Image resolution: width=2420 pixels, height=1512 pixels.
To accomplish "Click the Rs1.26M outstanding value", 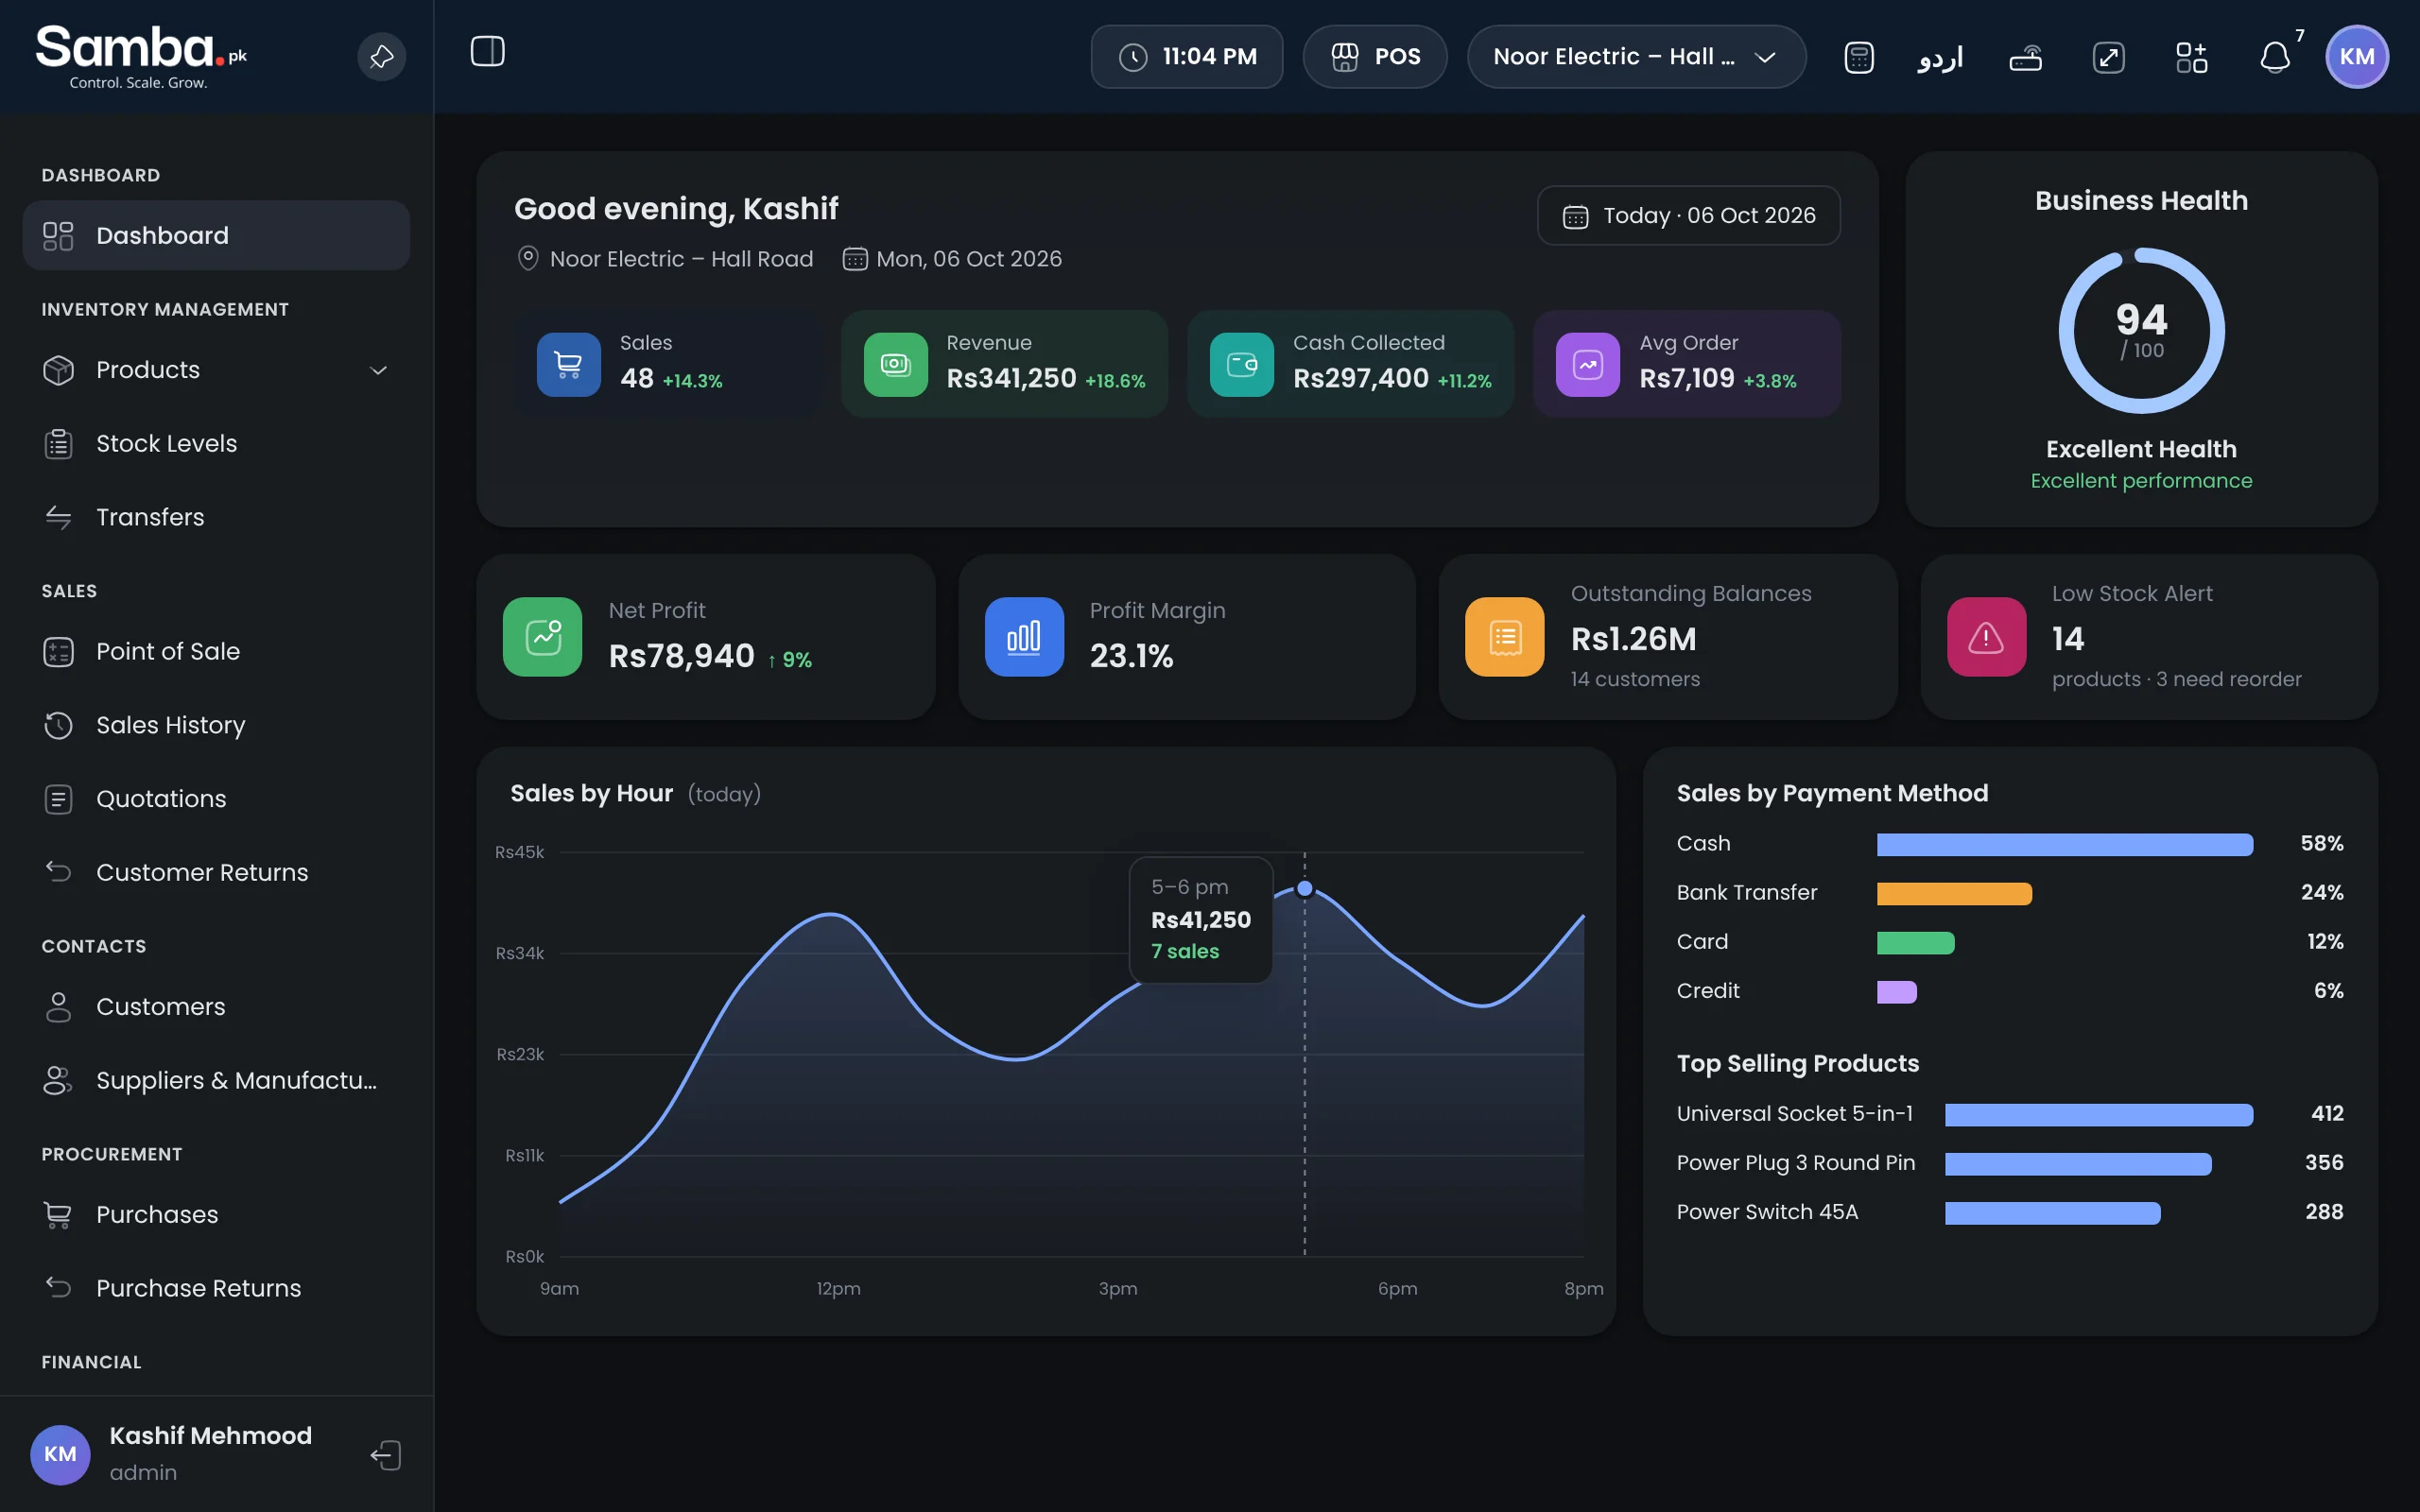I will (x=1633, y=639).
